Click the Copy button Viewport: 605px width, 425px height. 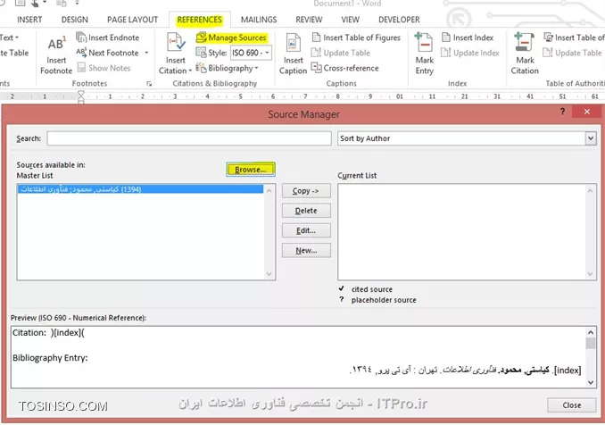click(306, 191)
